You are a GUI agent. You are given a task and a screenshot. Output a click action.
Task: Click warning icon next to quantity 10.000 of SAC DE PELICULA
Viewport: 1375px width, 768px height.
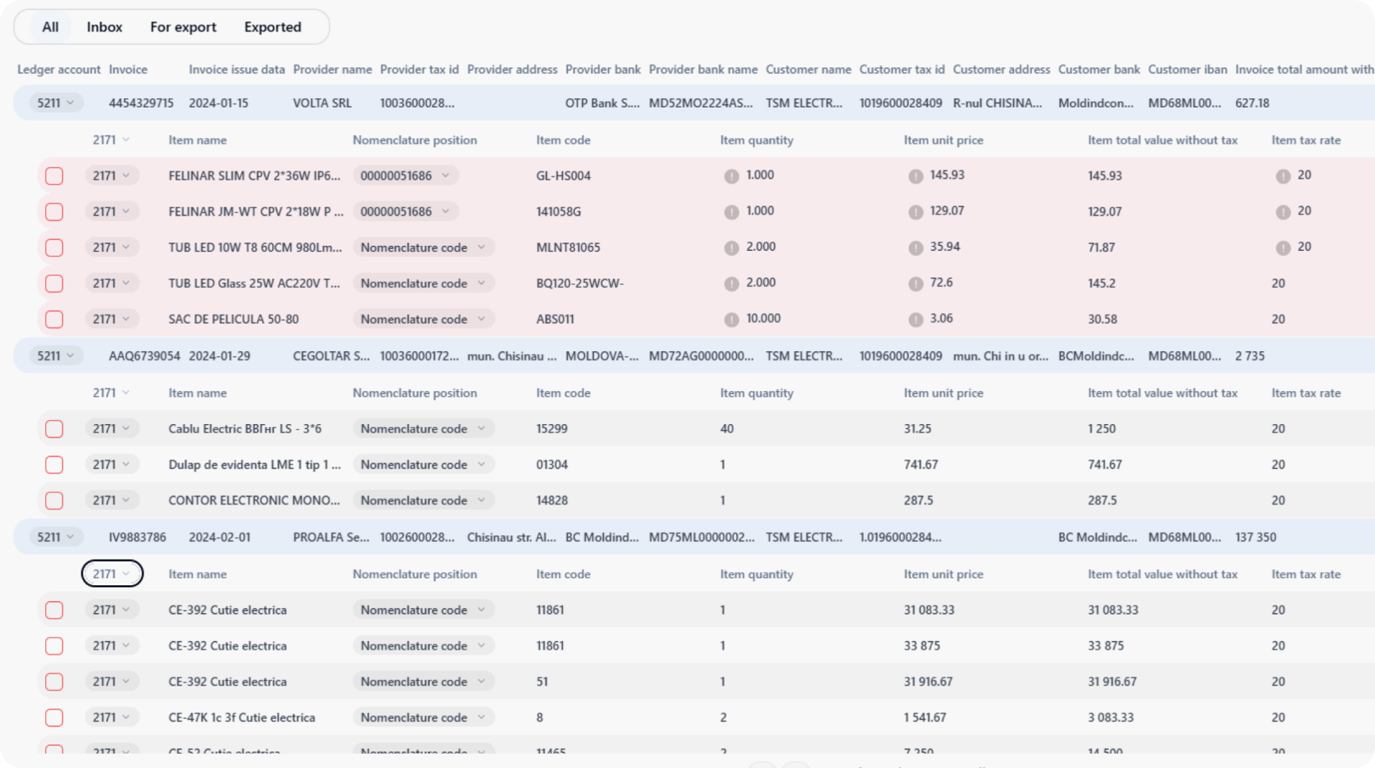click(x=731, y=319)
